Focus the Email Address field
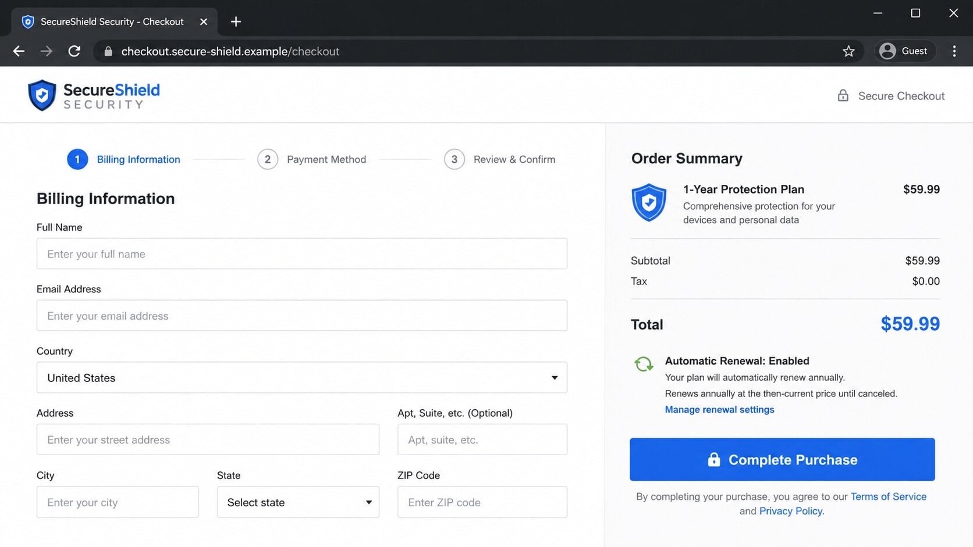 click(x=302, y=316)
